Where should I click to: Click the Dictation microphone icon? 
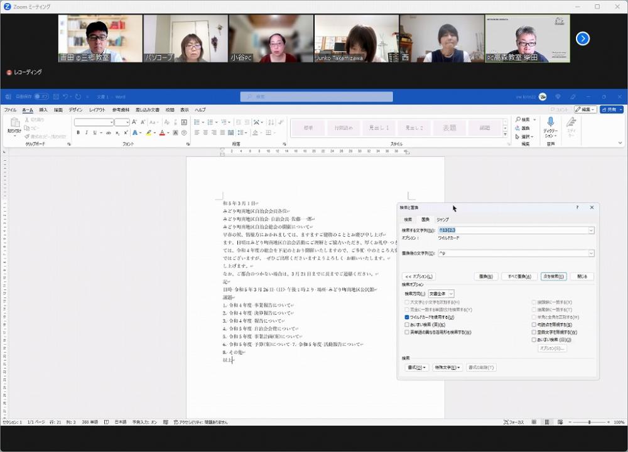point(550,122)
